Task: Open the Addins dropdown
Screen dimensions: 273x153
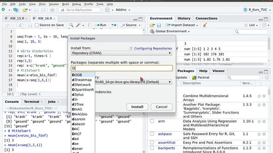Action: click(123, 10)
